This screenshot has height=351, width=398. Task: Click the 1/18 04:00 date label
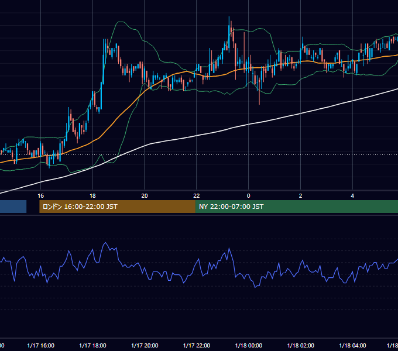[352, 345]
